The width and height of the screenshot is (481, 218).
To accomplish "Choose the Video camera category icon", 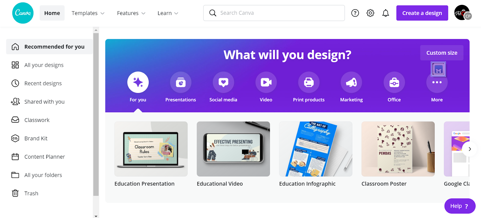I will click(x=266, y=82).
